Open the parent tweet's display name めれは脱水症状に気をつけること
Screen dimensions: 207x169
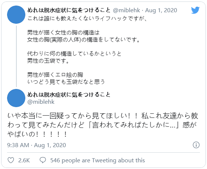coord(69,10)
